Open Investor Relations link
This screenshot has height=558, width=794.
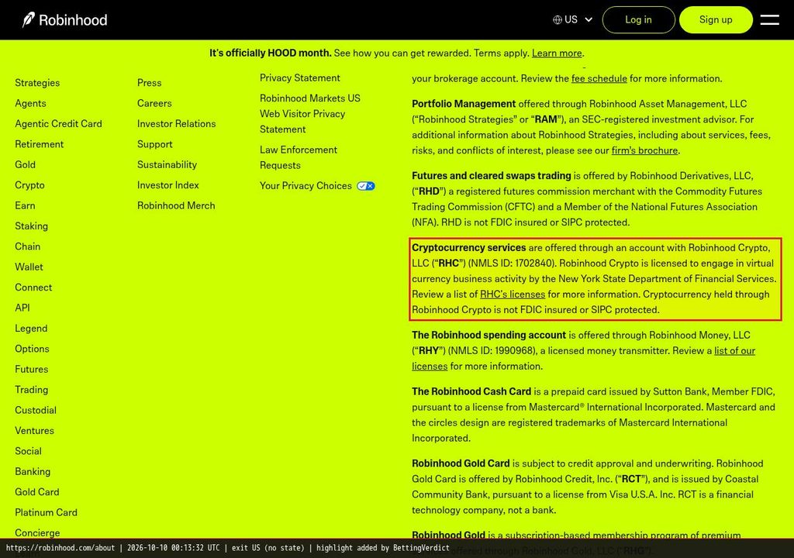click(x=176, y=123)
